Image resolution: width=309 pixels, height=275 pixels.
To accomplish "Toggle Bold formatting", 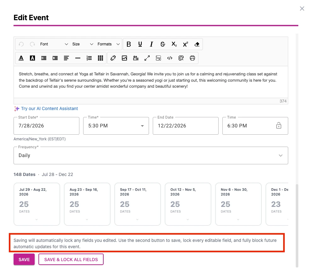I will coord(129,44).
